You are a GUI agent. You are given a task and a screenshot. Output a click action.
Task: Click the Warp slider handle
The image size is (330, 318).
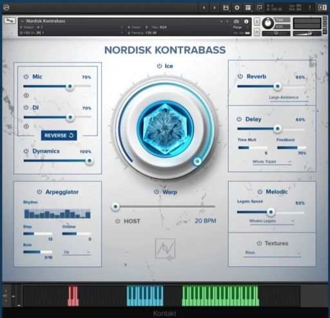115,206
